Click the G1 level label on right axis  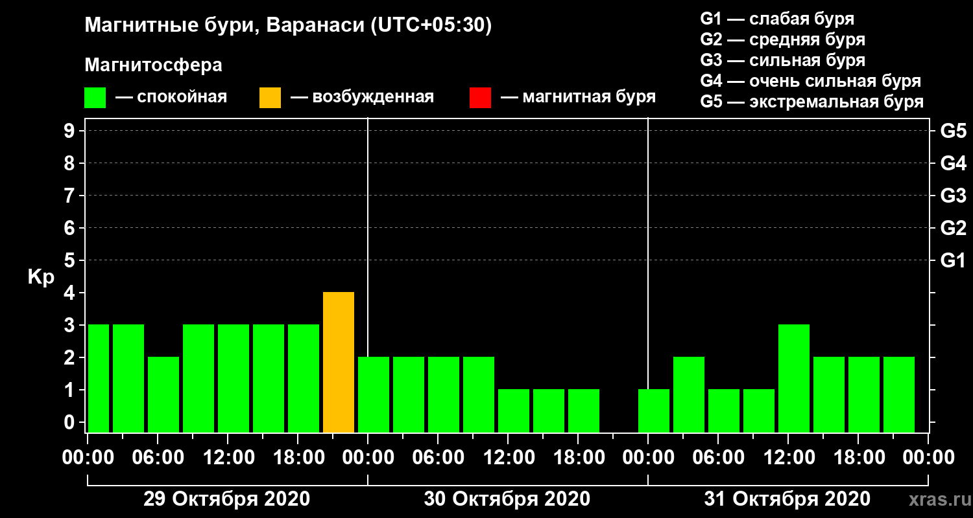954,260
